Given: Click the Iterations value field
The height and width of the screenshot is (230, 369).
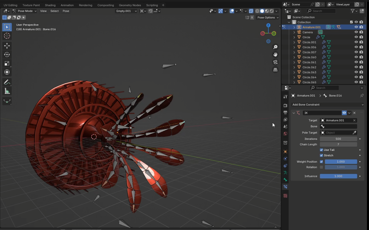Looking at the screenshot, I should click(x=338, y=139).
